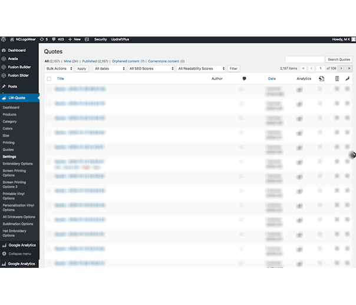Open the Bulk Actions dropdown
Viewport: 356px width, 305px height.
pos(59,69)
